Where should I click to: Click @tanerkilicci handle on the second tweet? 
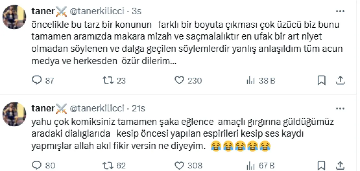96,108
